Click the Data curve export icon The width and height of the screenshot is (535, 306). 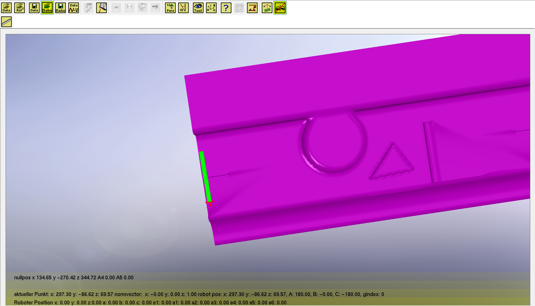74,8
